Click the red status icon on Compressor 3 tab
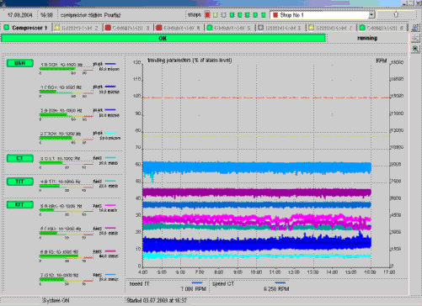This screenshot has height=306, width=422. coord(108,28)
